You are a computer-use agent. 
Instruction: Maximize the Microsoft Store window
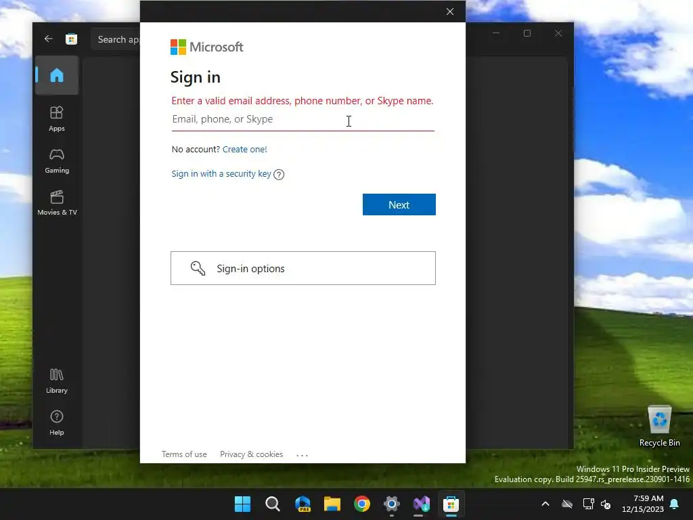(527, 34)
